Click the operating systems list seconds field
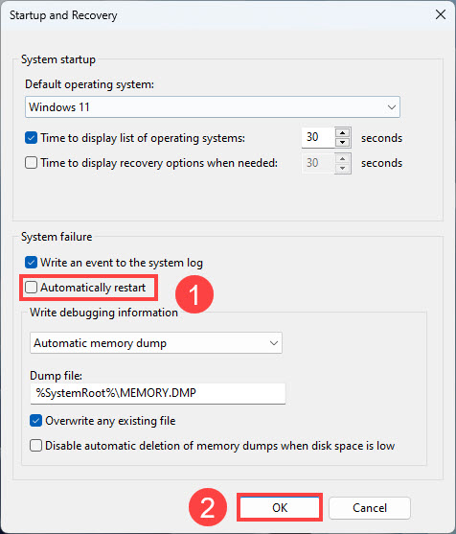Viewport: 456px width, 534px height. pos(318,137)
